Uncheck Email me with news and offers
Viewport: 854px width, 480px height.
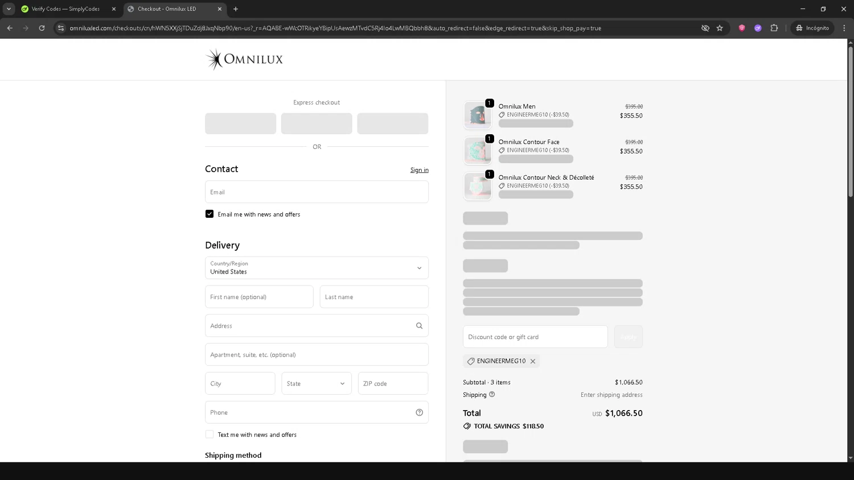coord(210,214)
